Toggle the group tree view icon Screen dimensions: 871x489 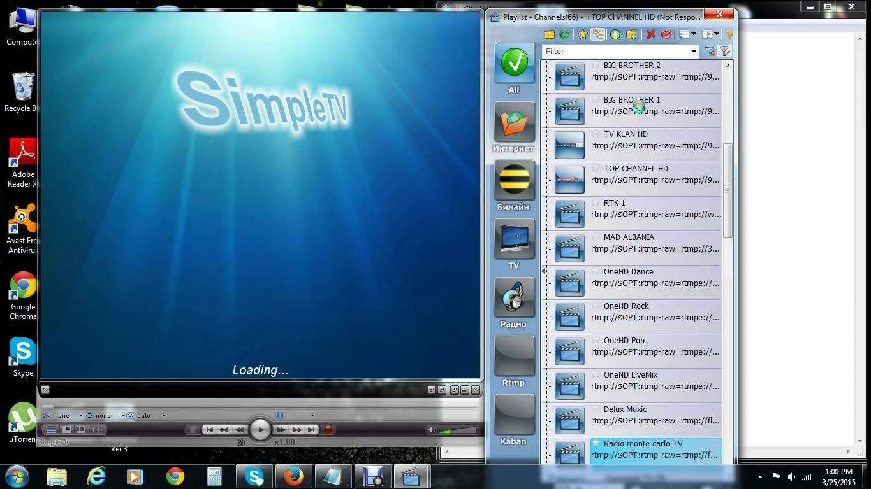coord(597,34)
